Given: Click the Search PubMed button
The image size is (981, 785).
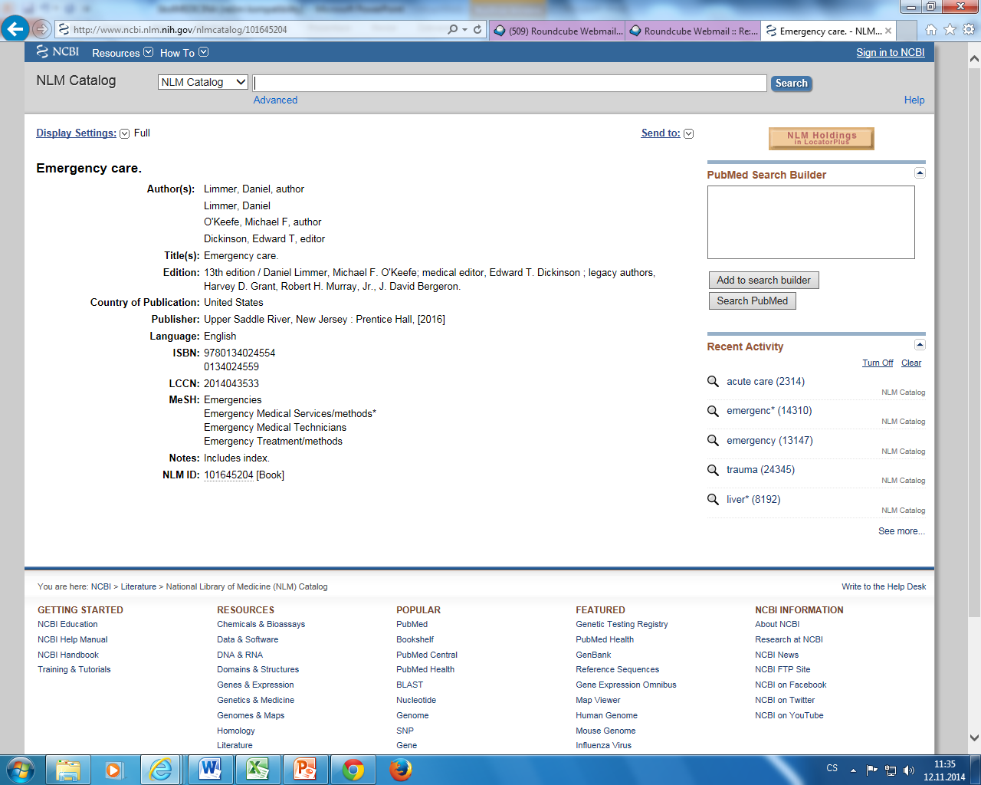Looking at the screenshot, I should [x=752, y=301].
